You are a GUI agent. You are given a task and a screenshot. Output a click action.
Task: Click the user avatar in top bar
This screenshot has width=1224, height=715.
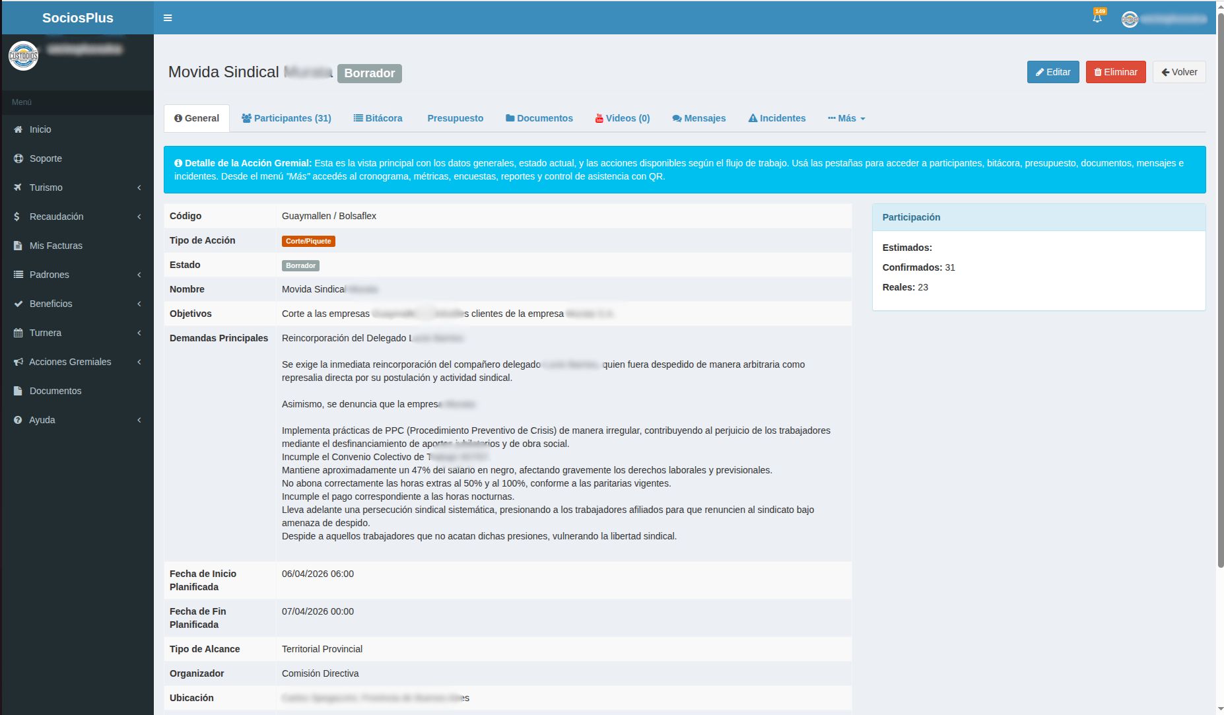(x=1130, y=19)
